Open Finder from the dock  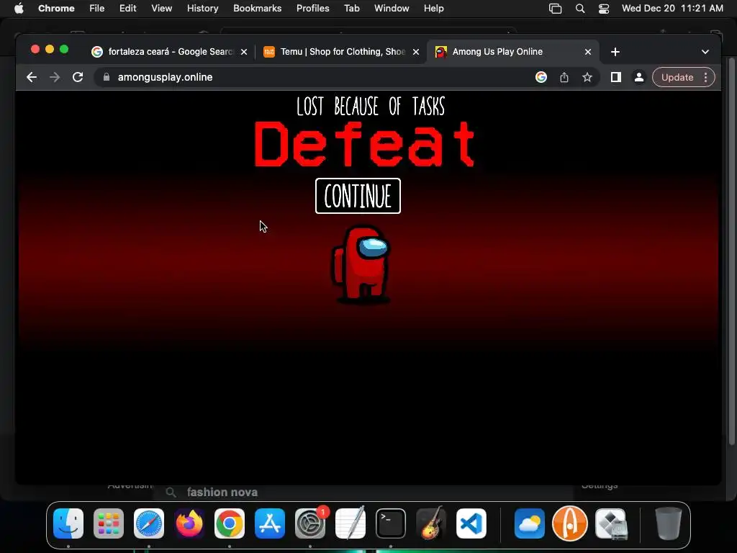68,523
